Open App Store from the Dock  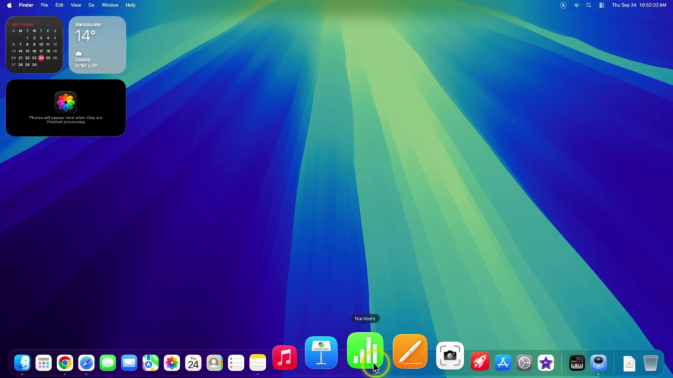coord(503,363)
